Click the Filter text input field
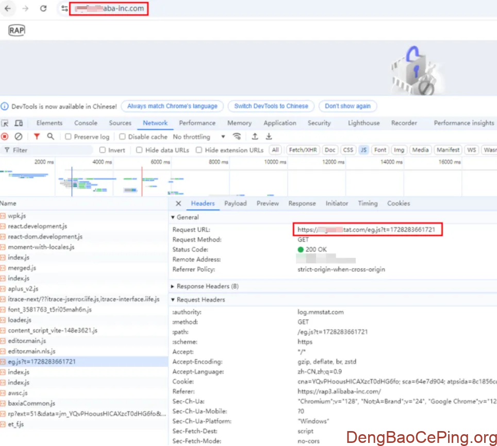The width and height of the screenshot is (497, 446). pos(49,150)
